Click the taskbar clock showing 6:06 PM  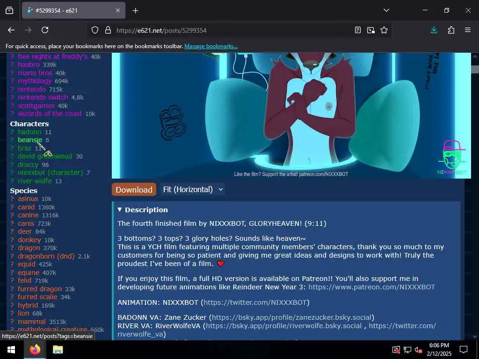439,350
